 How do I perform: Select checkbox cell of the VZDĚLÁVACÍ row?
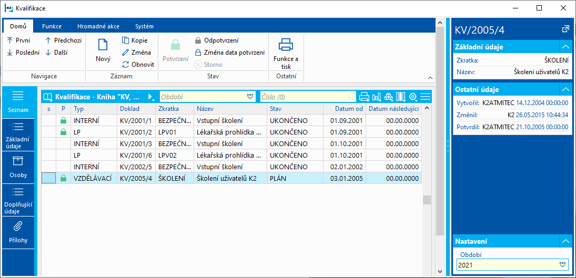(x=48, y=178)
